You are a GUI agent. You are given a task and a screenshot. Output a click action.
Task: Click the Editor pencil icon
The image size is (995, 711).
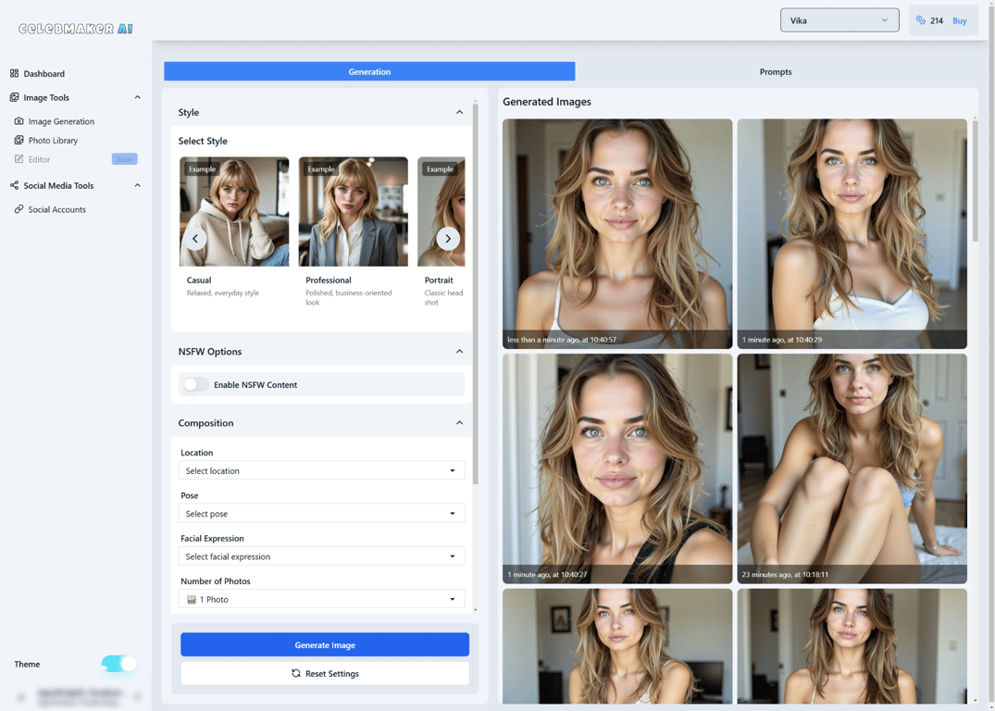click(x=20, y=158)
